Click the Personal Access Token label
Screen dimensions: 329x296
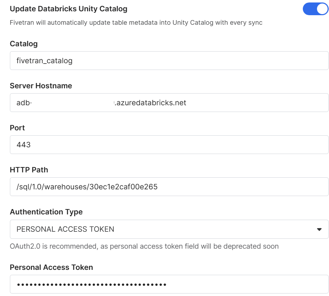(x=51, y=267)
